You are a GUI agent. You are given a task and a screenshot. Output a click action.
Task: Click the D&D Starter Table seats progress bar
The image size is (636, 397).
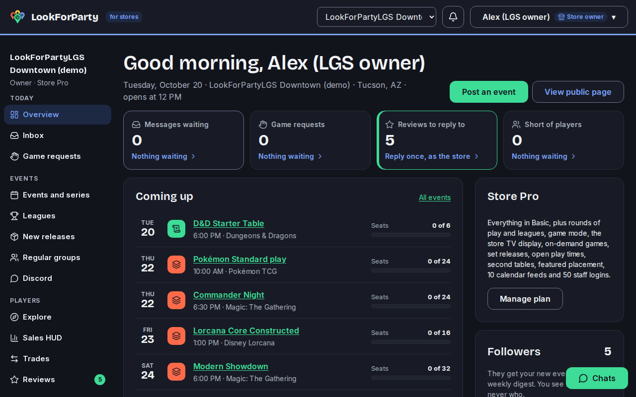pos(411,235)
